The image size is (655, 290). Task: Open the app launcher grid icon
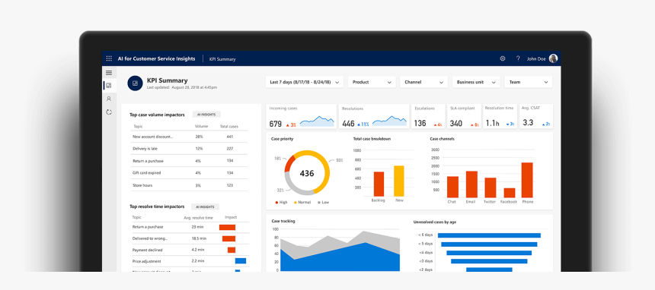(x=109, y=58)
